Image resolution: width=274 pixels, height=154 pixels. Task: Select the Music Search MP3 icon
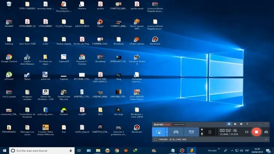click(137, 24)
